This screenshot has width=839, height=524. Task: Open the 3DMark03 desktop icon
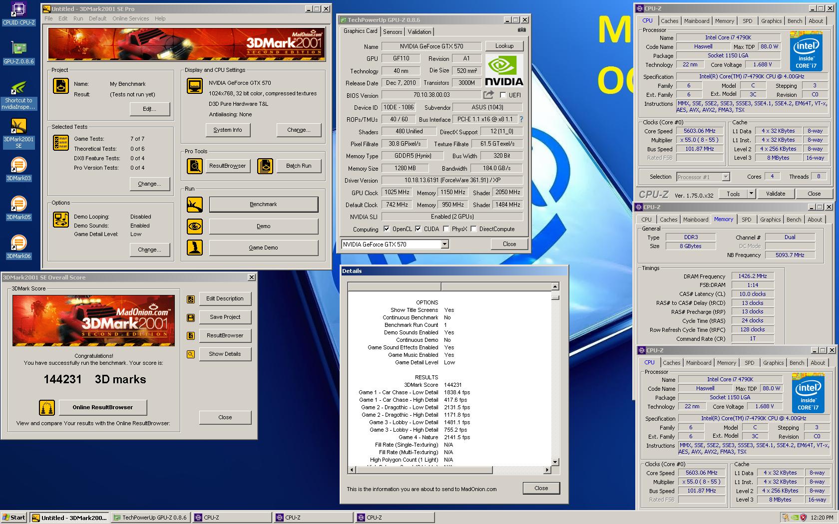[x=18, y=169]
